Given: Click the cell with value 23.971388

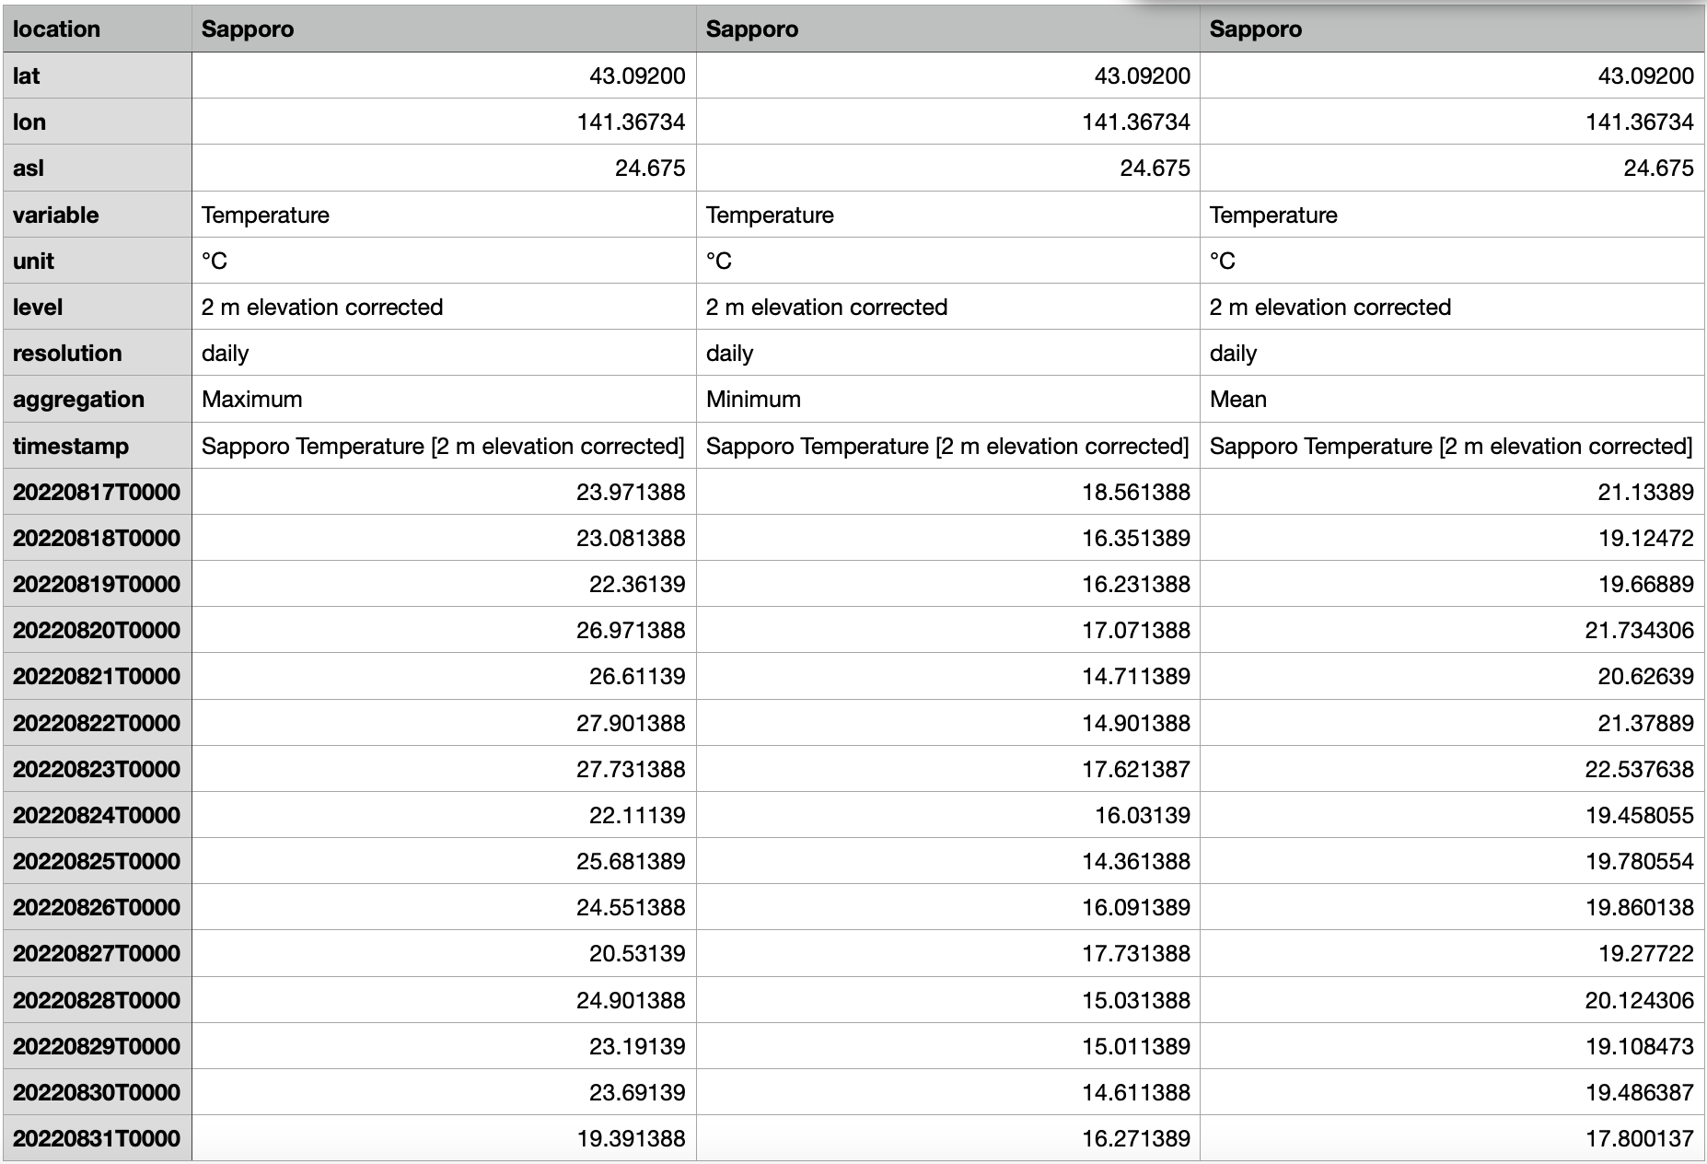Looking at the screenshot, I should 444,492.
